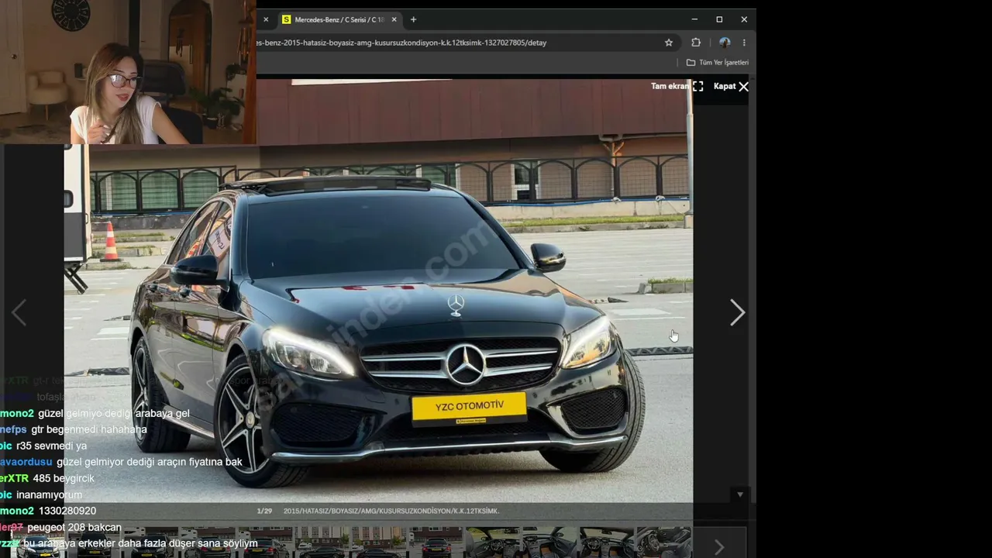The height and width of the screenshot is (558, 992).
Task: Advance the thumbnail strip with its right chevron
Action: pos(719,546)
